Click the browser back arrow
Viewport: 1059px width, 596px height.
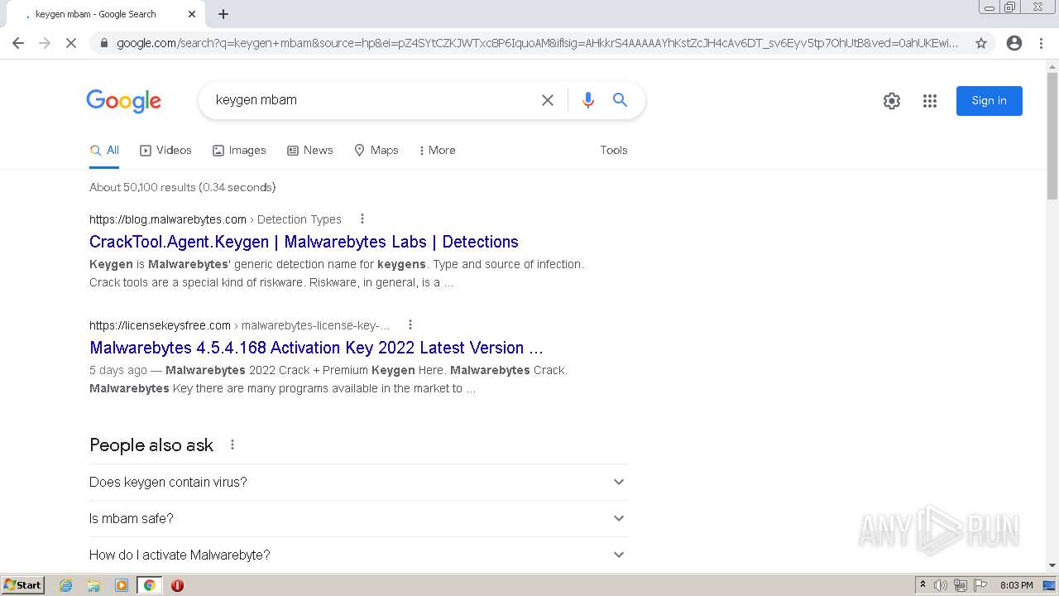pyautogui.click(x=18, y=43)
